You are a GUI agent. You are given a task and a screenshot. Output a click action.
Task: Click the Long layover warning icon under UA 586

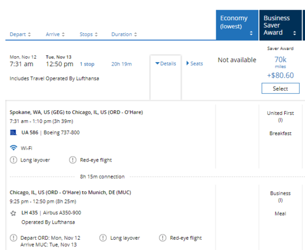tap(13, 160)
